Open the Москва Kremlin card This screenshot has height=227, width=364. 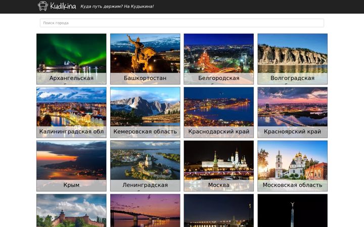[219, 166]
